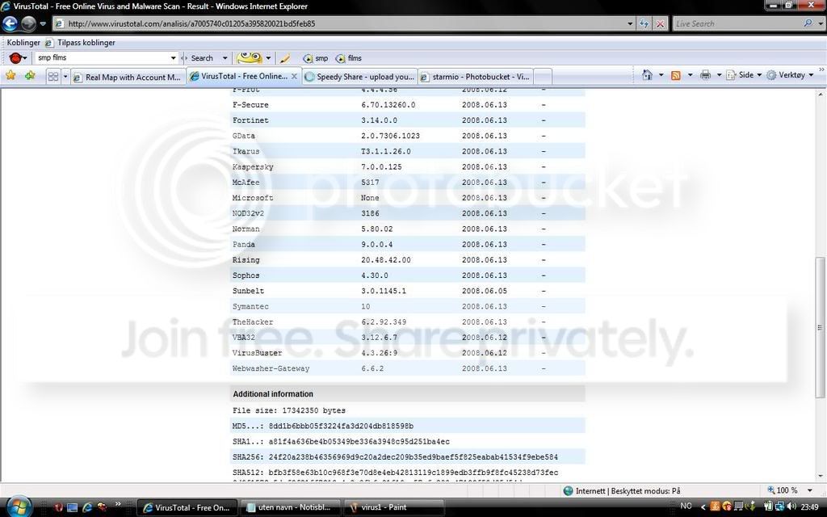Switch to the 'Speedy Share - upload you...' tab
827x517 pixels.
pos(359,77)
